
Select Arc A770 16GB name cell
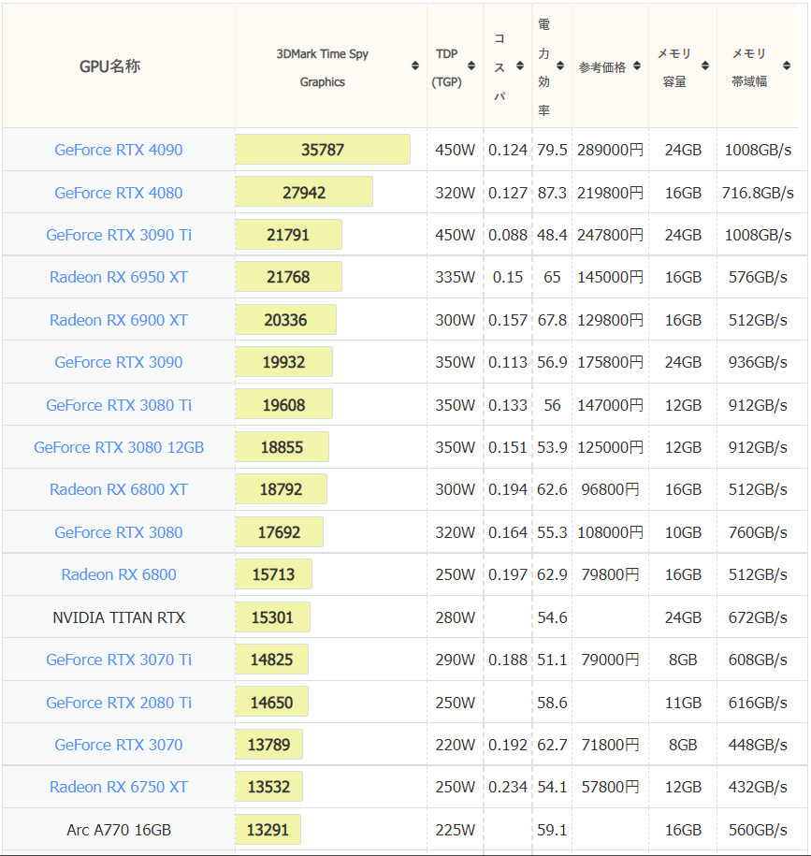[x=119, y=830]
